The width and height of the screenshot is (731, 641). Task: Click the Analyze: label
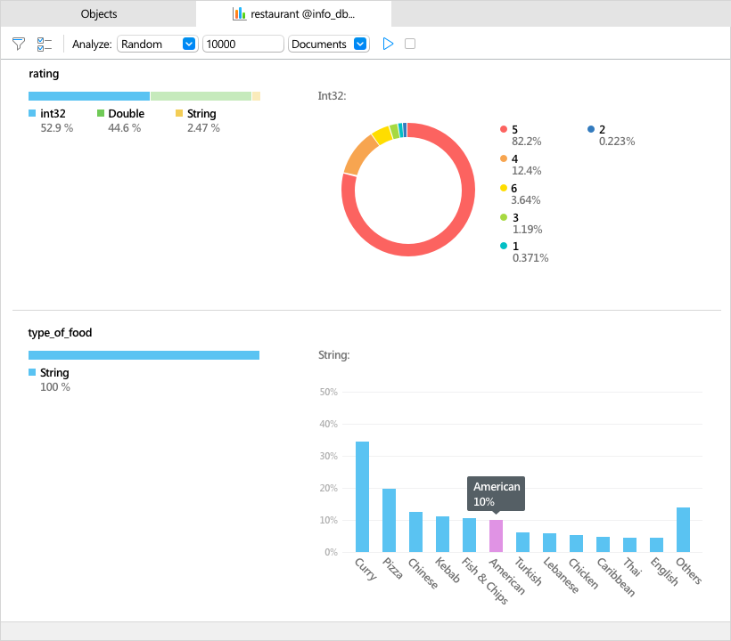92,45
